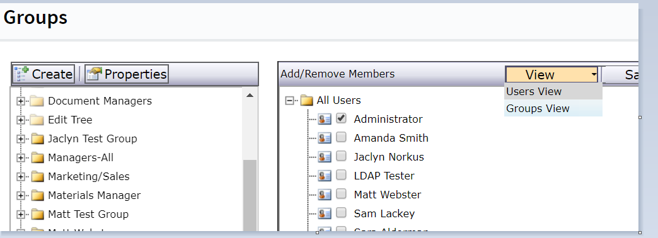Open group Properties button
Viewport: 658px width, 238px height.
coord(126,74)
